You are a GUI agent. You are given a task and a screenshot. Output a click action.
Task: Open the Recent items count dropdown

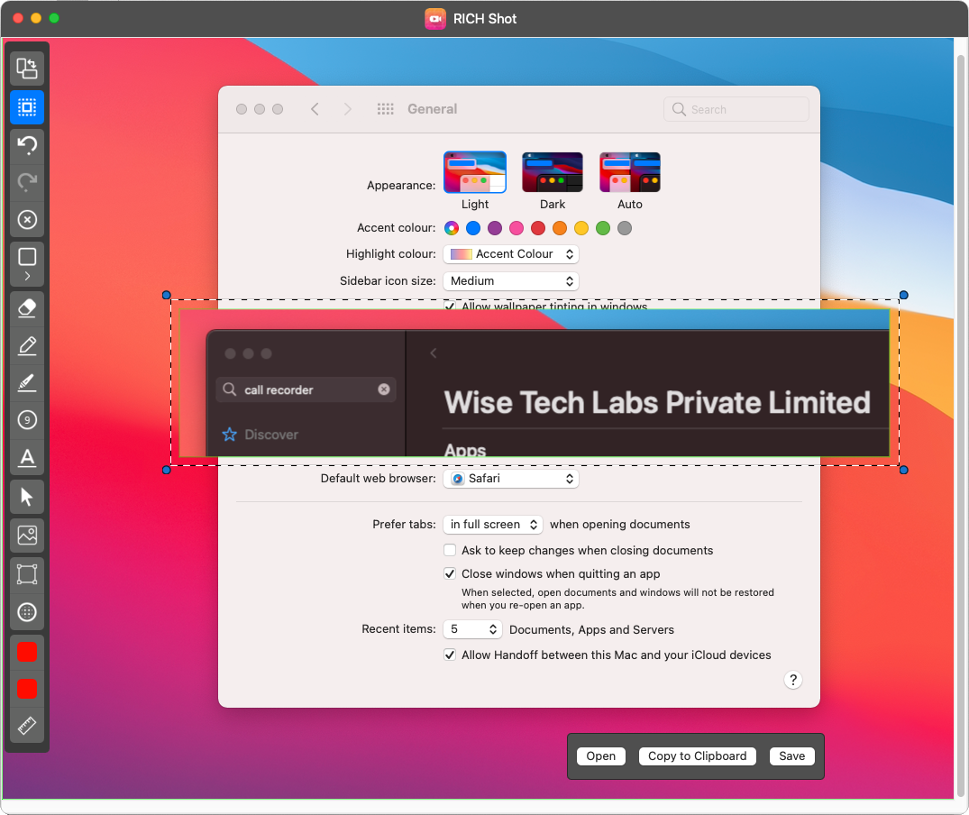pyautogui.click(x=471, y=629)
